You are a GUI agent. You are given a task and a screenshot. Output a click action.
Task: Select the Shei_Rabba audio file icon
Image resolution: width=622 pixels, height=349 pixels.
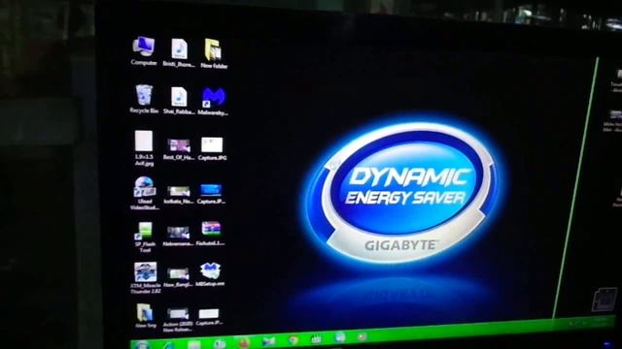click(x=179, y=100)
